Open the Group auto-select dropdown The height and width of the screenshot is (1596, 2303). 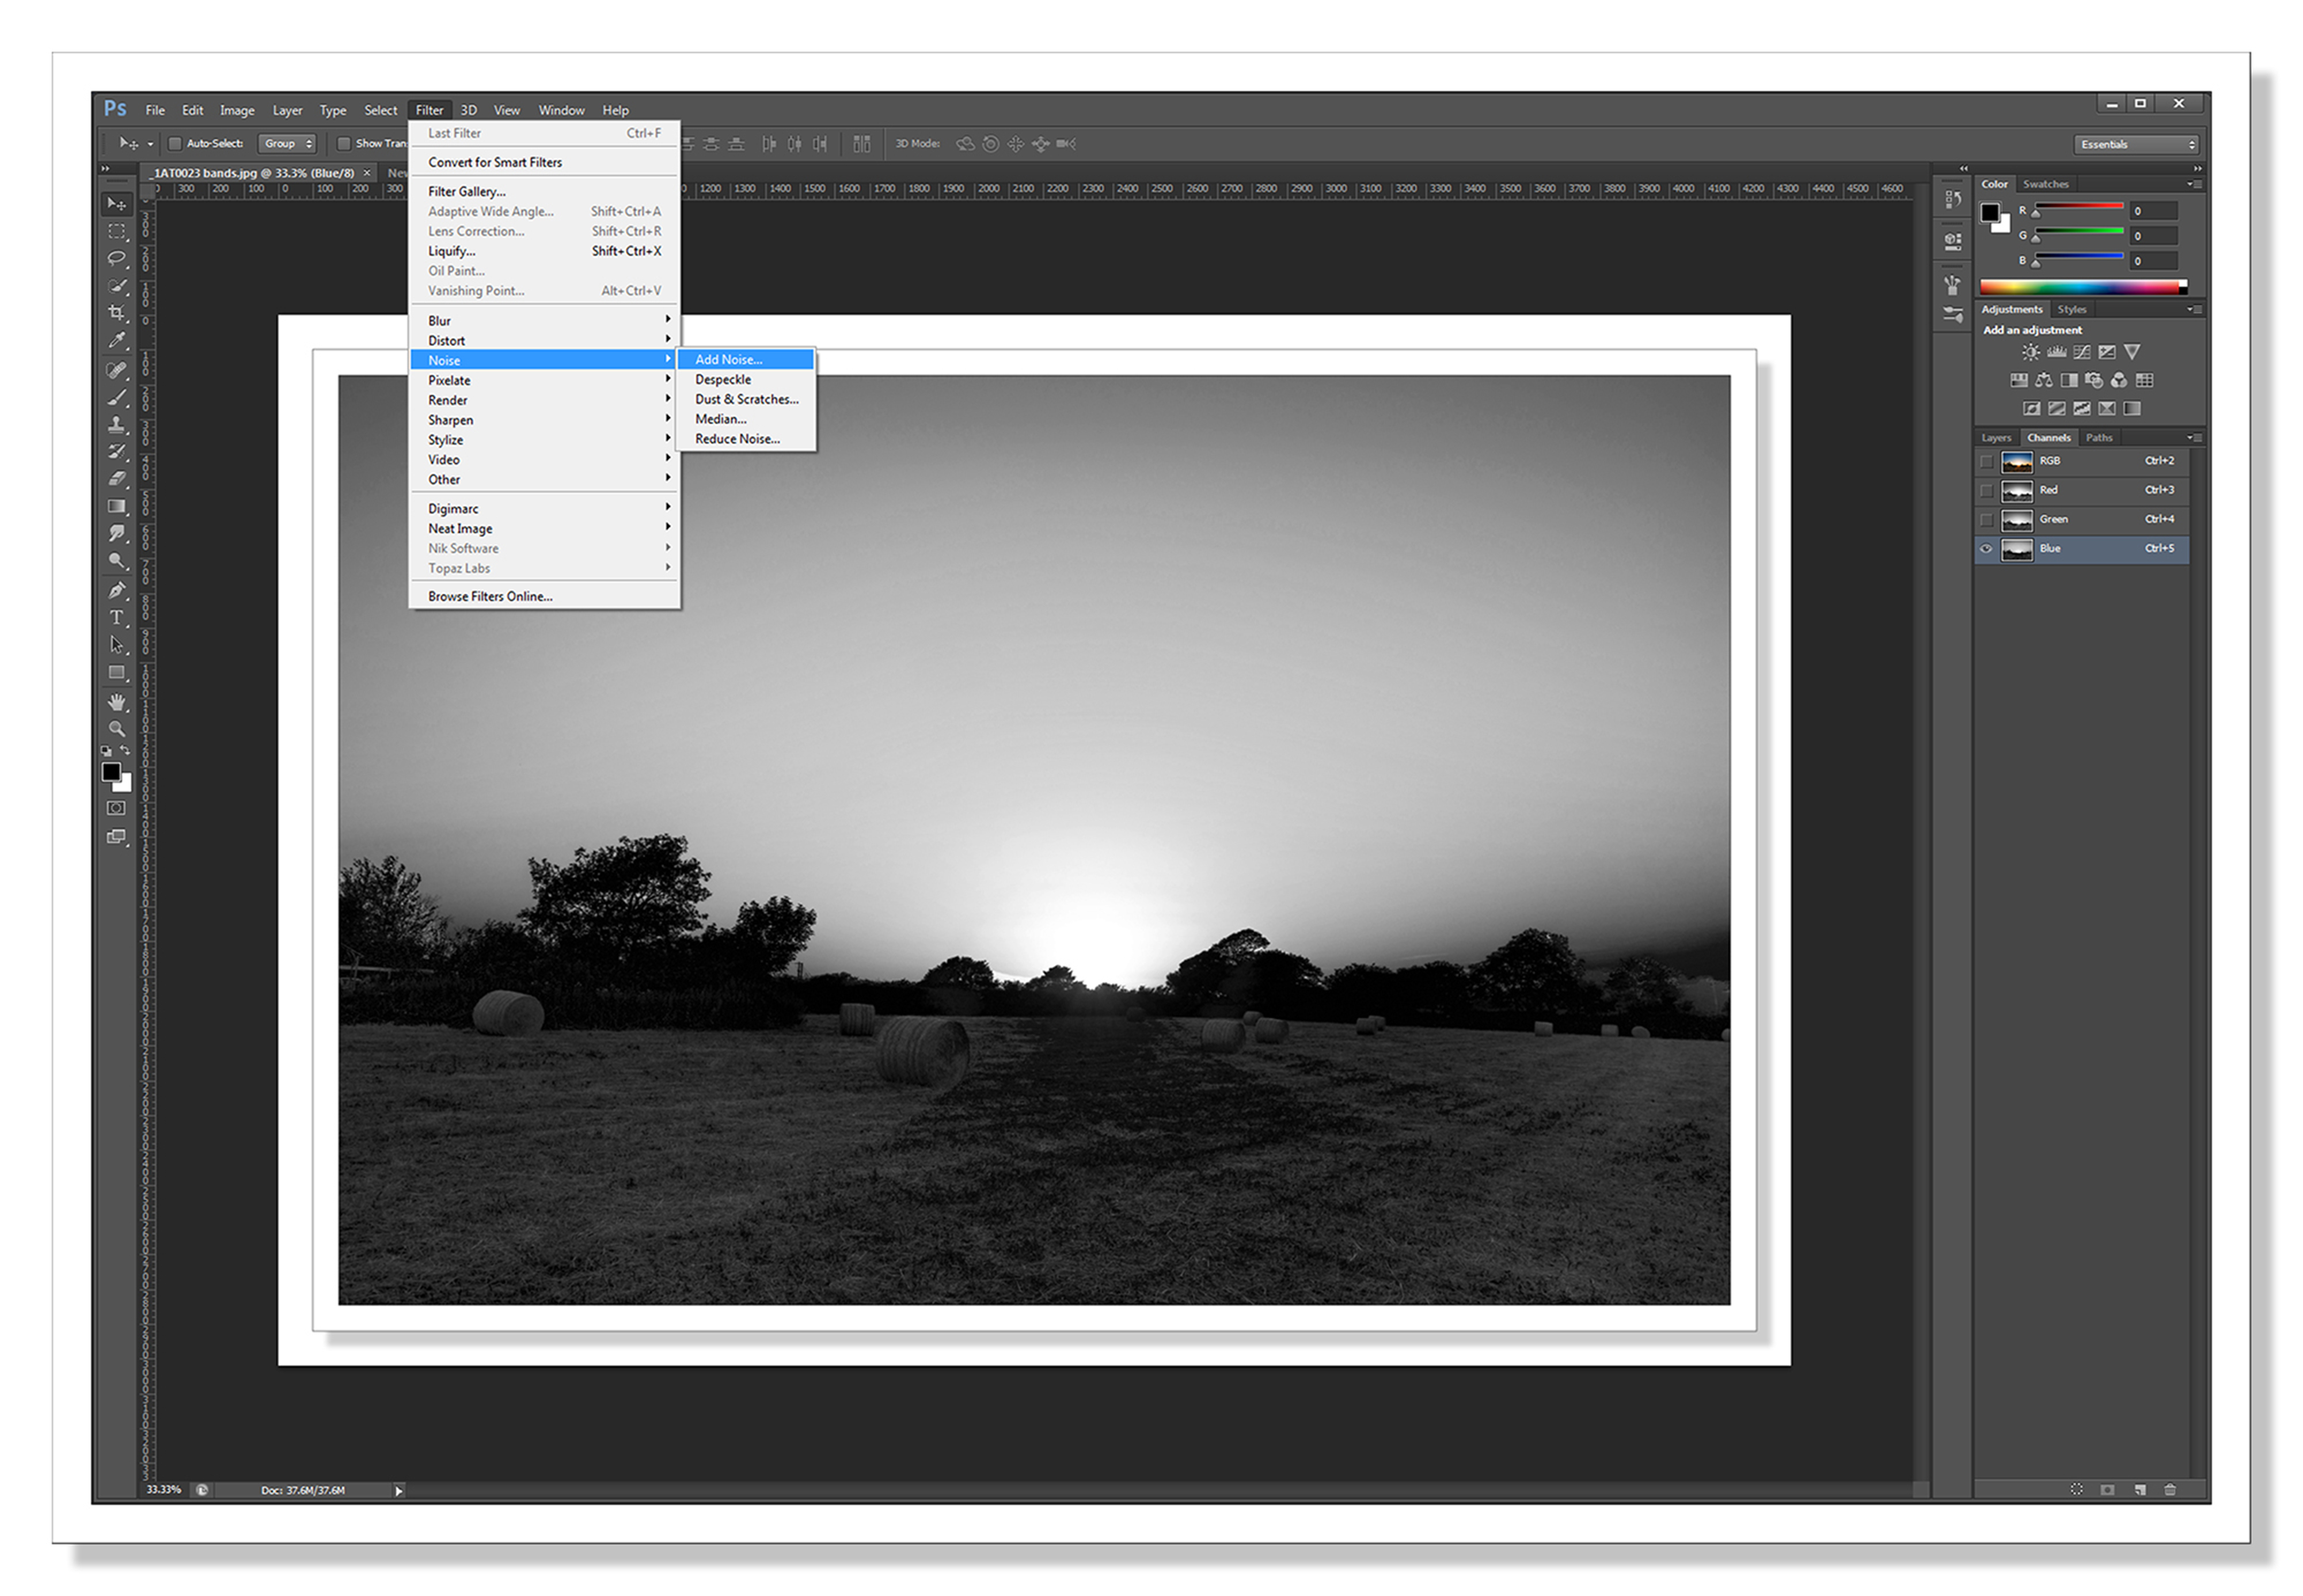click(x=287, y=144)
